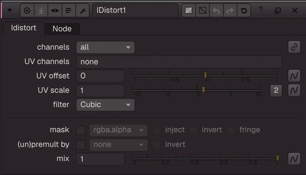The image size is (306, 175).
Task: Undo the last change with the left arrow
Action: click(x=216, y=10)
